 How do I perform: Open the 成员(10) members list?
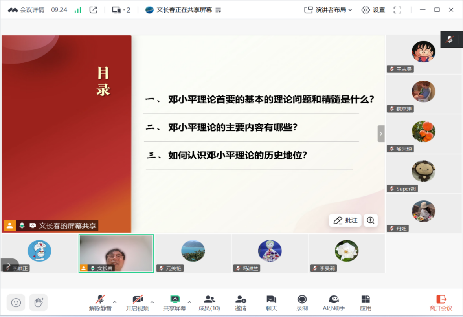pos(209,303)
